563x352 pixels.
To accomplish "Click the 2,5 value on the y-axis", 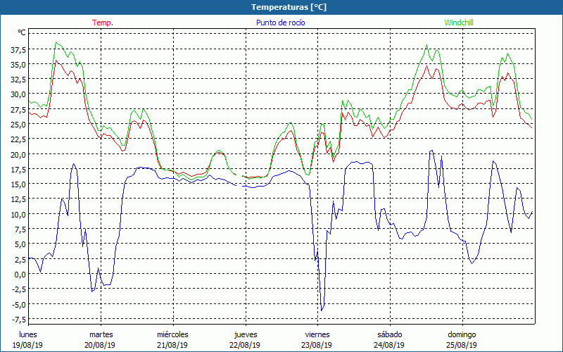I will (20, 258).
